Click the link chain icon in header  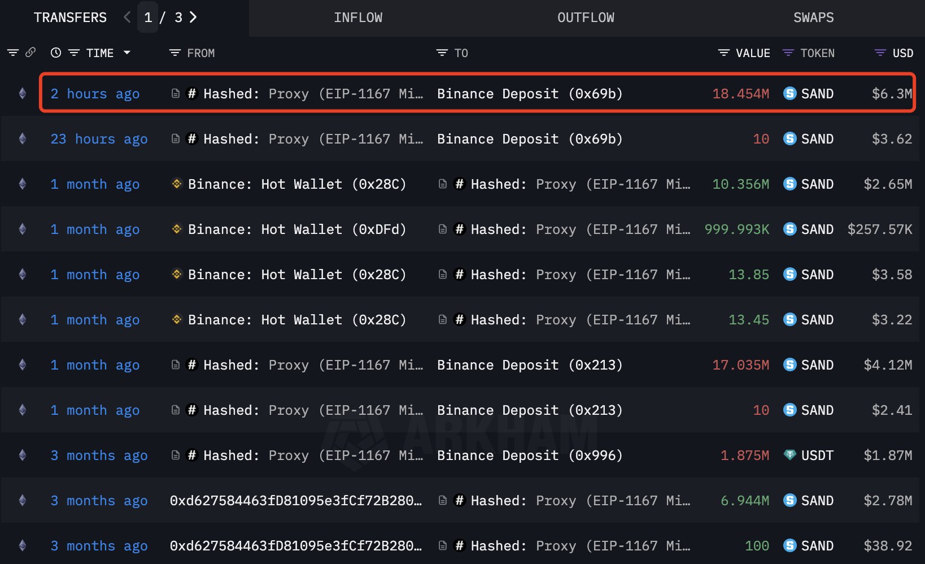click(30, 52)
